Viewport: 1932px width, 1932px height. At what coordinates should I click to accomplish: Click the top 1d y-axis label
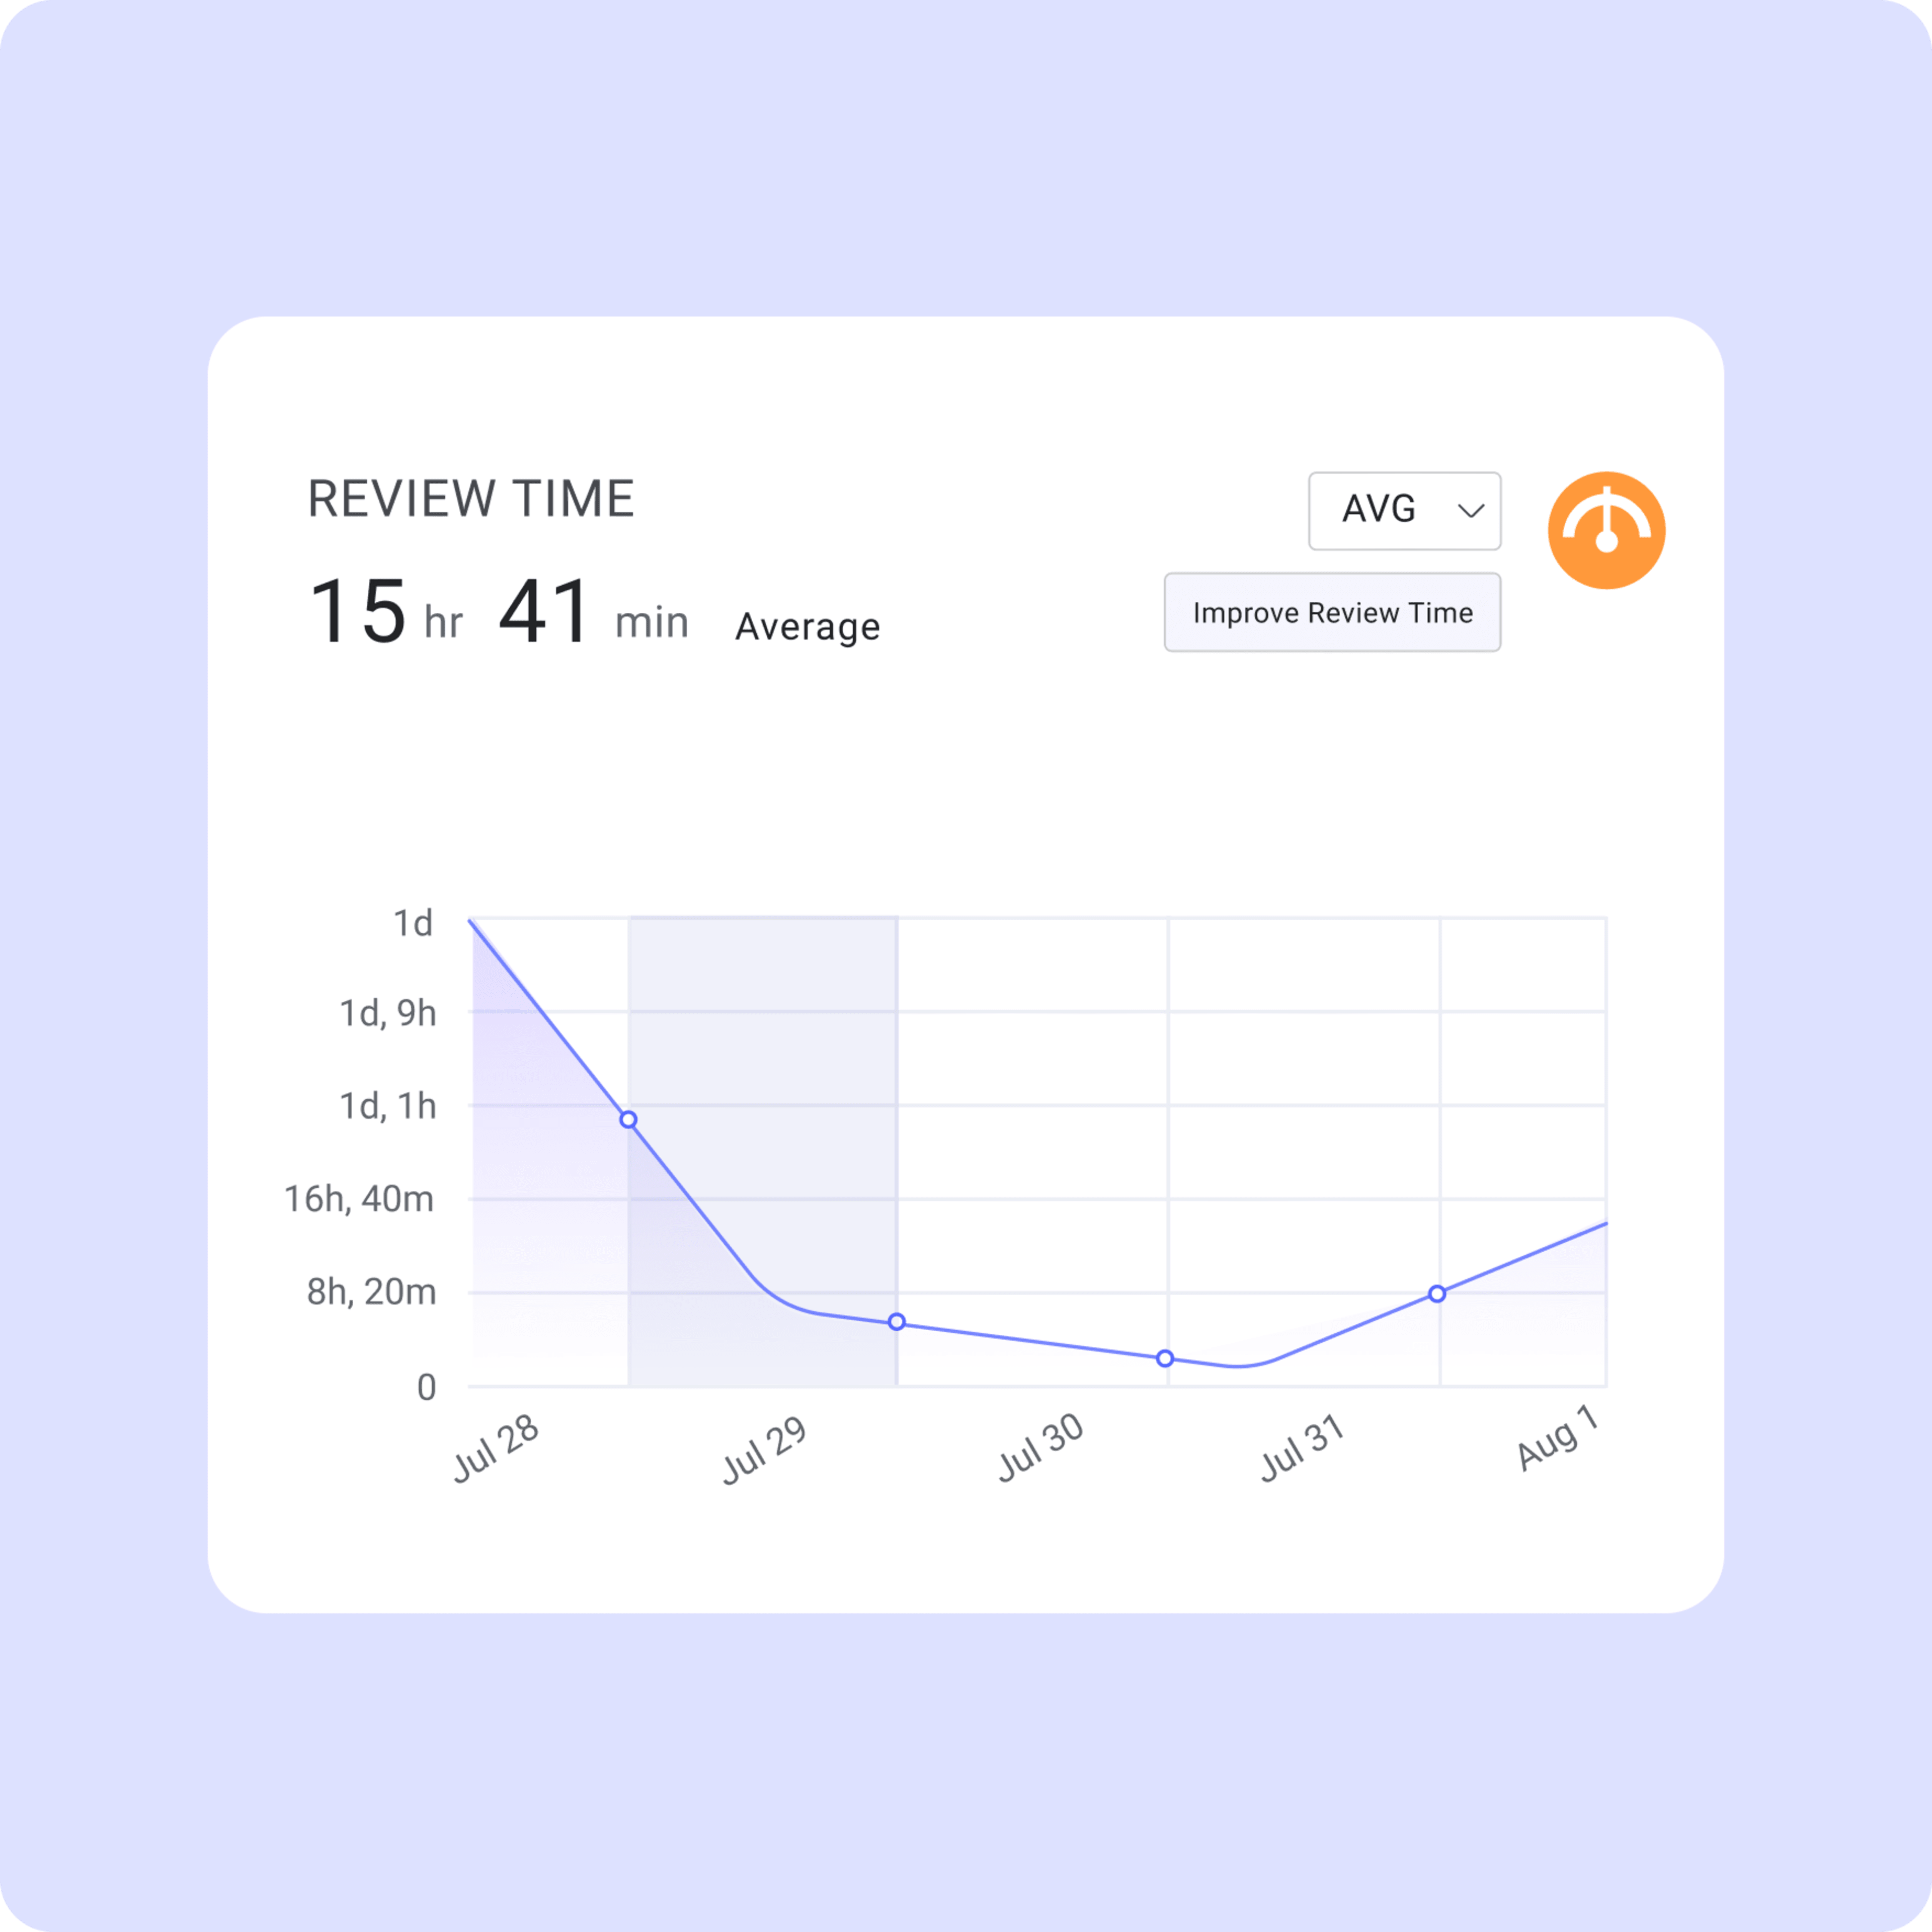[413, 923]
